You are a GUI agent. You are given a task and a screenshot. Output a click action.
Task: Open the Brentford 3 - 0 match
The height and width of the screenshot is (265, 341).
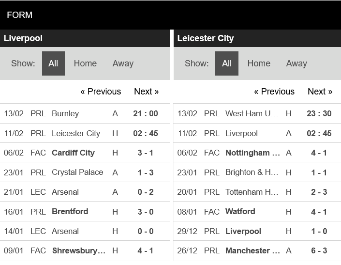85,211
